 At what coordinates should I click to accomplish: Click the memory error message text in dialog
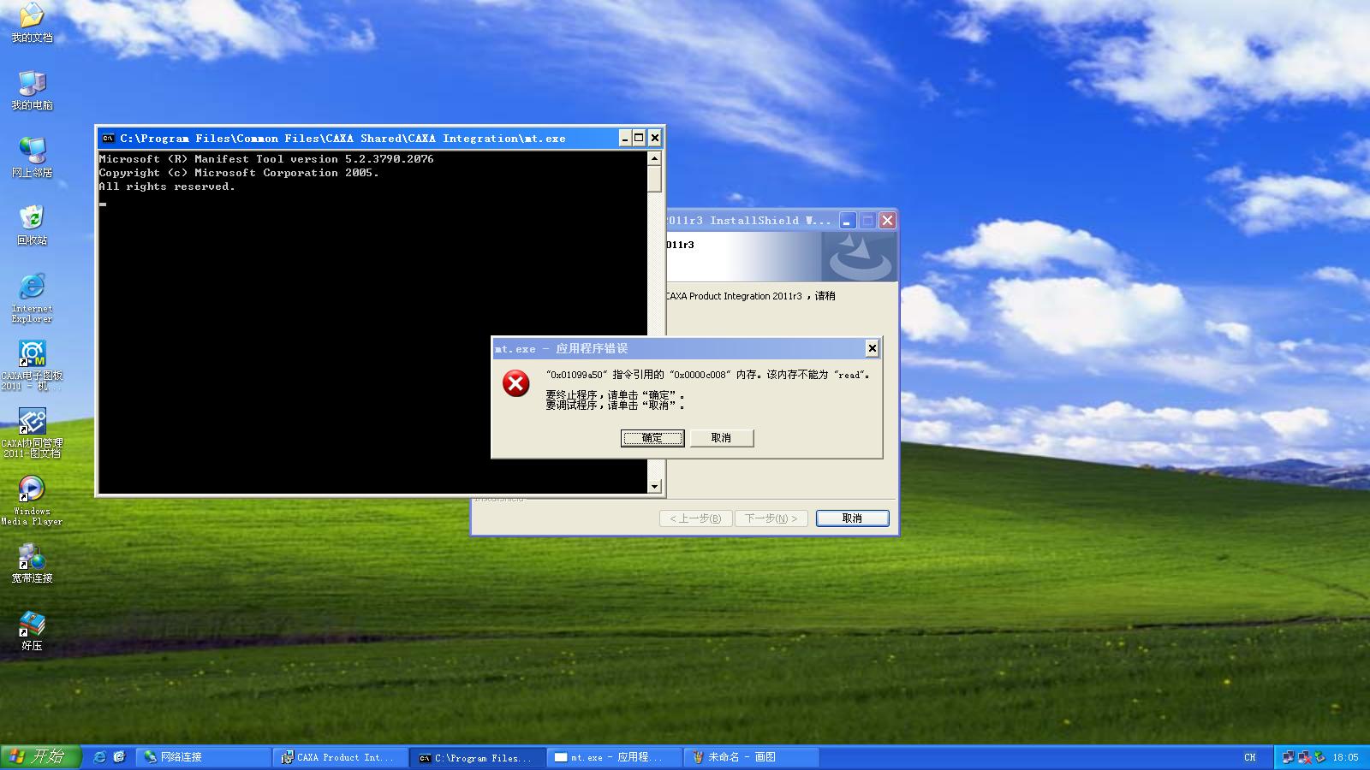710,375
